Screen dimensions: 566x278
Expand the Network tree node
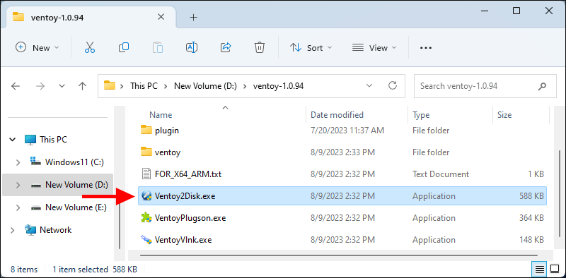[13, 230]
